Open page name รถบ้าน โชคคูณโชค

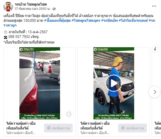pos(31,4)
